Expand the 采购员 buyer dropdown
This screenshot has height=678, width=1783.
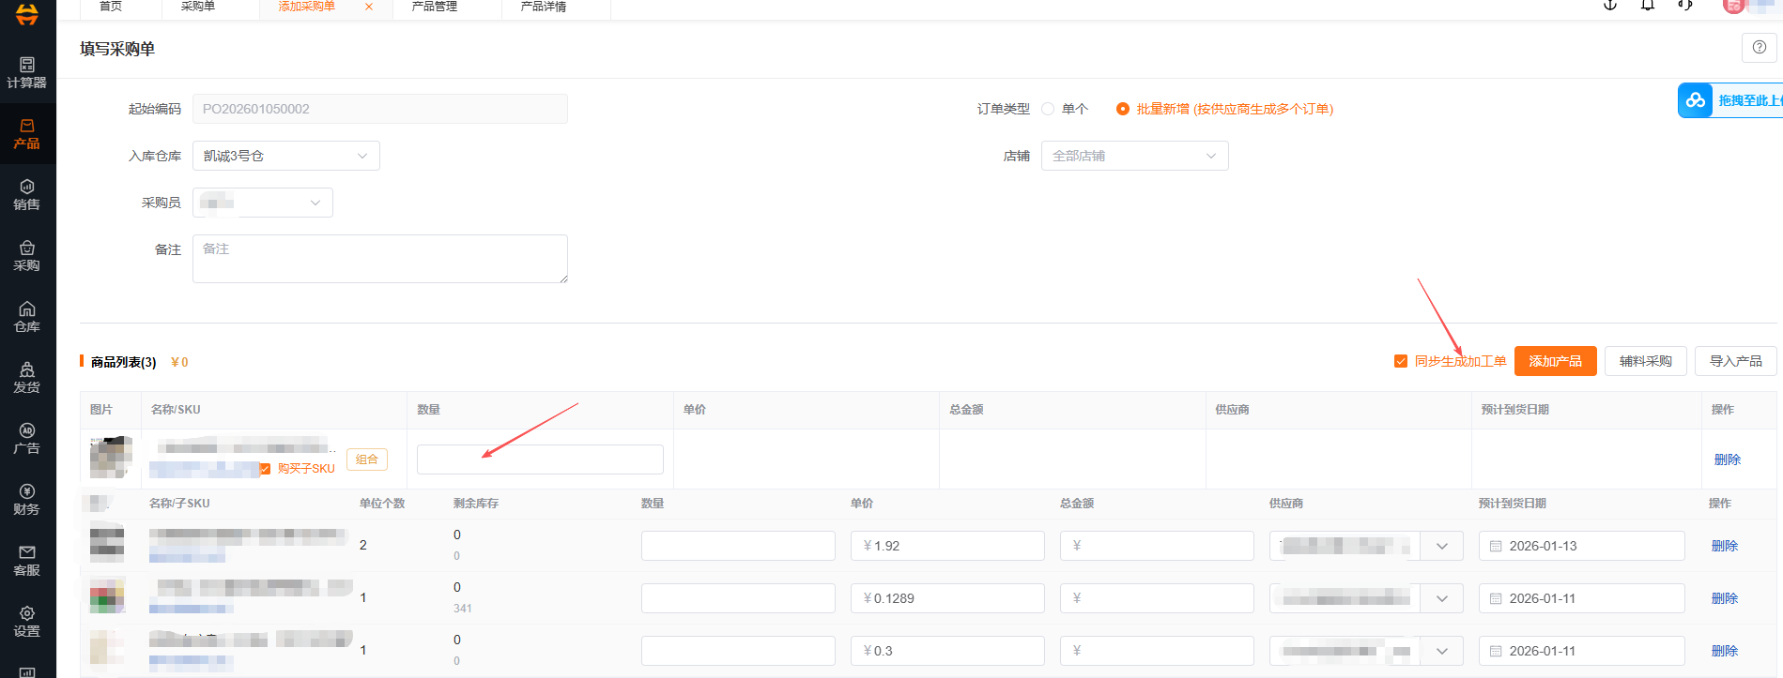(x=262, y=203)
